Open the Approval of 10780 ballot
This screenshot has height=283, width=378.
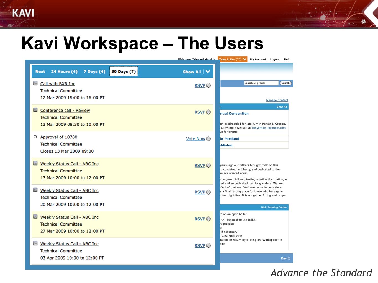[x=59, y=137]
